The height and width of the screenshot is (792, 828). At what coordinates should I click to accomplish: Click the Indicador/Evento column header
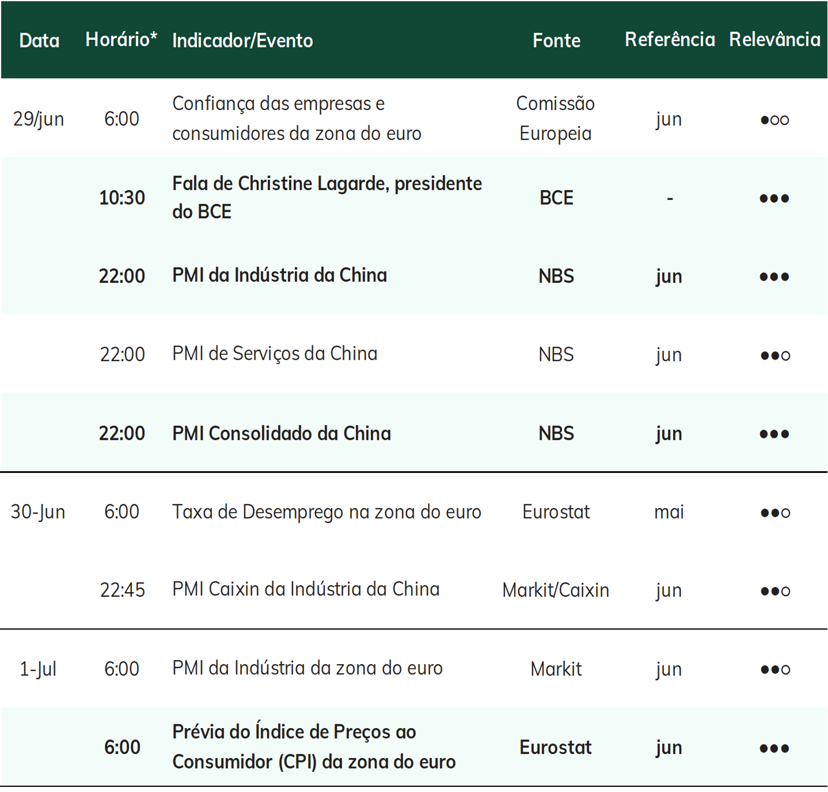[242, 40]
